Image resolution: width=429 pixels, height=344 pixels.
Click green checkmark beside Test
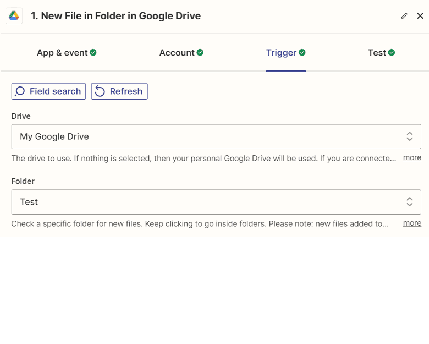pyautogui.click(x=392, y=53)
